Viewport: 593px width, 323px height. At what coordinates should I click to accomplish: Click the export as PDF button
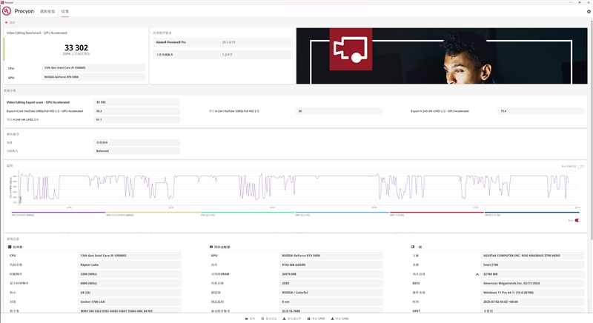[x=317, y=319]
